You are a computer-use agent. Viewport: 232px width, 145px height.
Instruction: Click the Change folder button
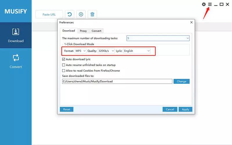click(x=182, y=81)
